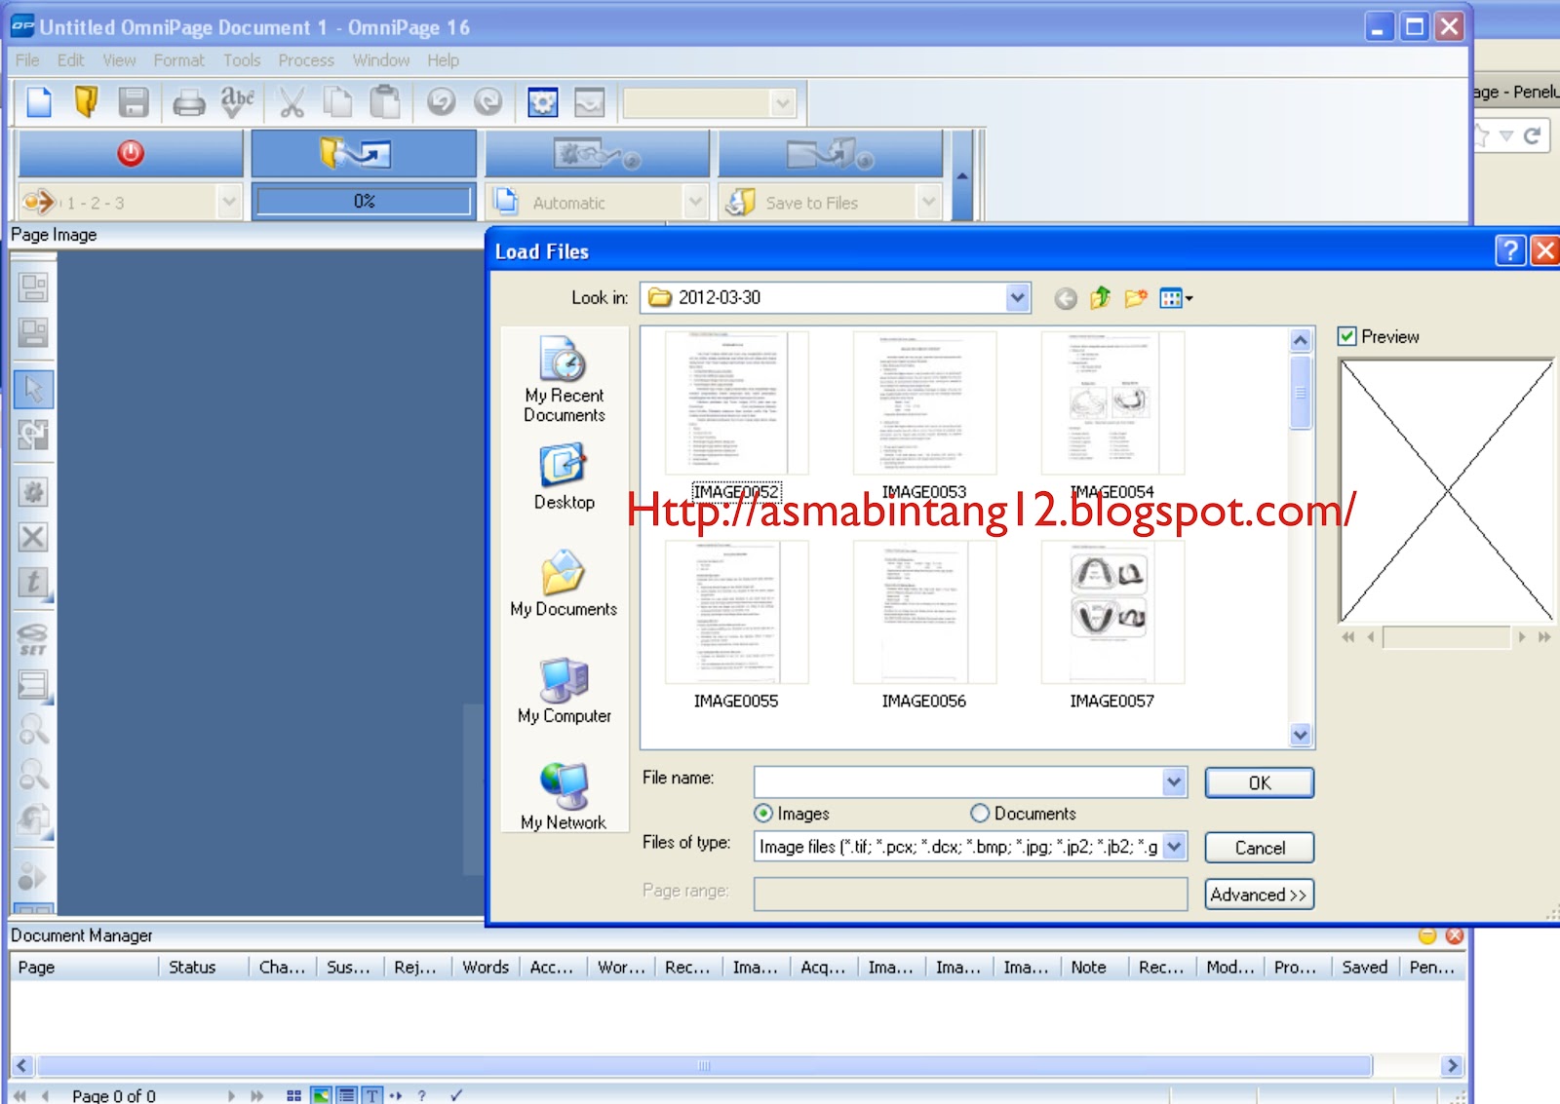This screenshot has width=1560, height=1104.
Task: Click the Document Manager horizontal scrollbar
Action: [x=704, y=1066]
